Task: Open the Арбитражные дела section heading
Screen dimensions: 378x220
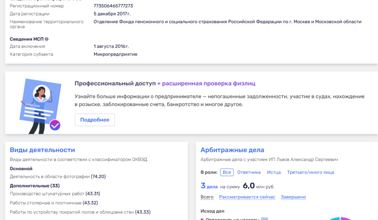Action: pyautogui.click(x=232, y=150)
